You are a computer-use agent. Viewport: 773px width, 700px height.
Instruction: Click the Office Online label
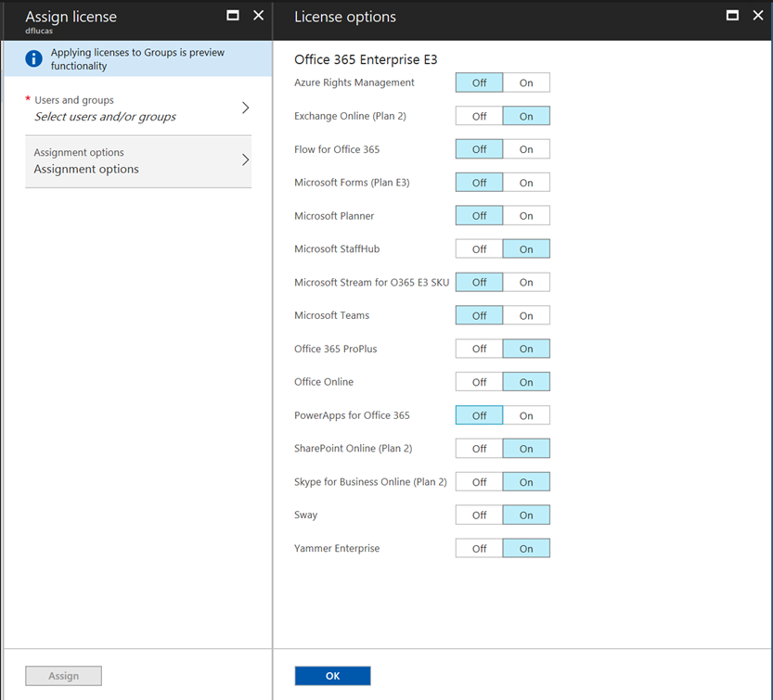click(324, 382)
